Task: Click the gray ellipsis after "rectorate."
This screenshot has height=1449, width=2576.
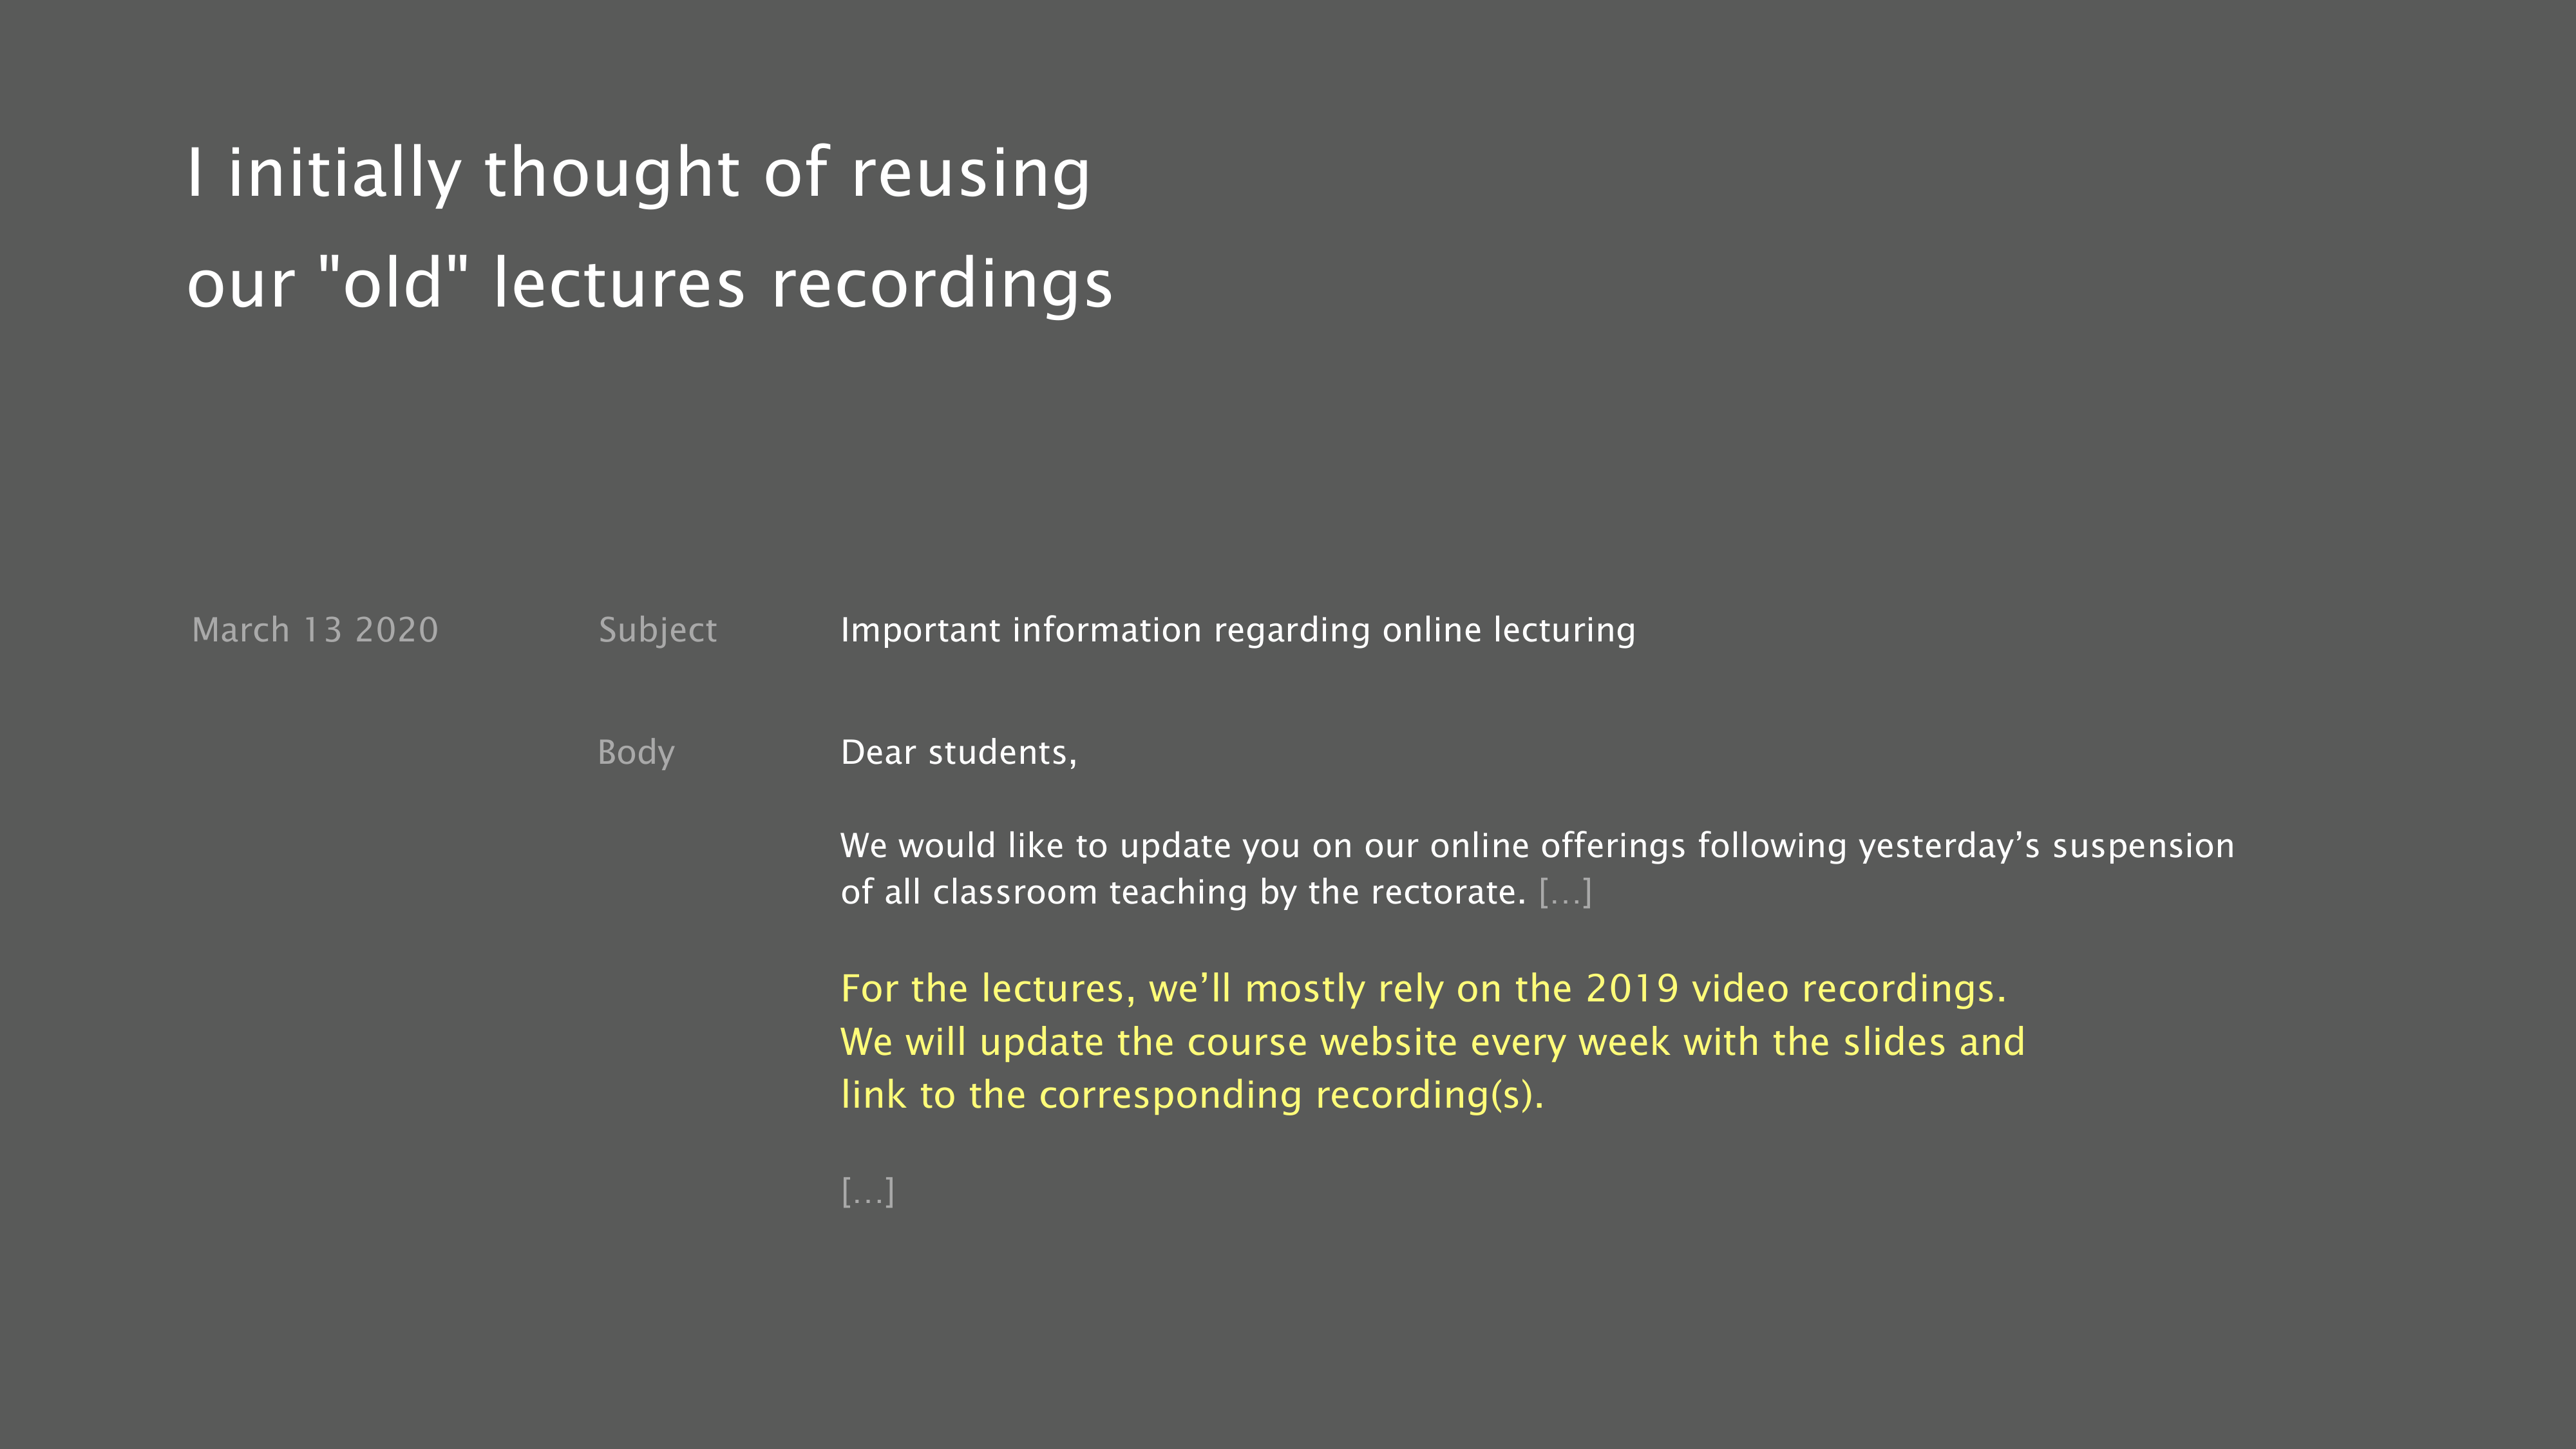Action: pos(1565,892)
